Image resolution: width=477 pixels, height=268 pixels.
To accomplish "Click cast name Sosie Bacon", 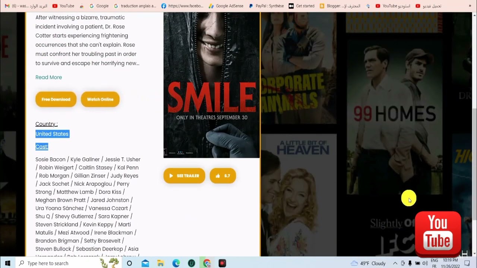I will point(50,159).
